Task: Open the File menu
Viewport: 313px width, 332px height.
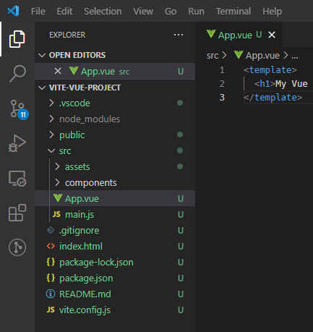Action: 38,12
